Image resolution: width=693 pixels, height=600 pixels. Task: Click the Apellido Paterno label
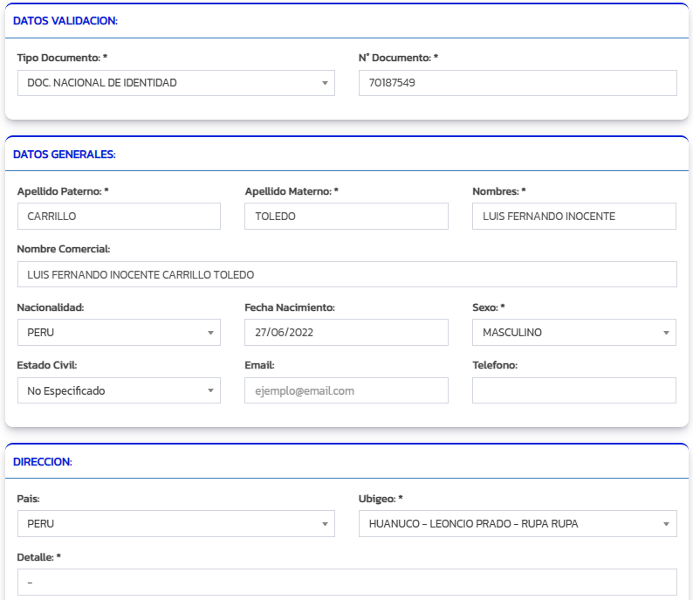click(x=63, y=191)
